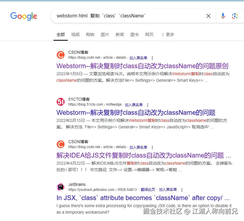The height and width of the screenshot is (221, 244).
Task: Open three-dot menu for the 51CTO result
Action: tap(148, 105)
